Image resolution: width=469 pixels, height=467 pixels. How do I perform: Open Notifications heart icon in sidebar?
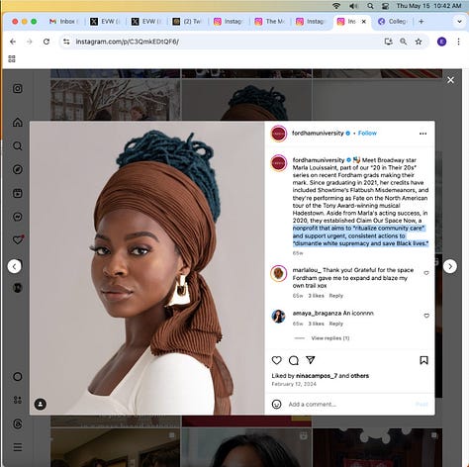click(18, 239)
